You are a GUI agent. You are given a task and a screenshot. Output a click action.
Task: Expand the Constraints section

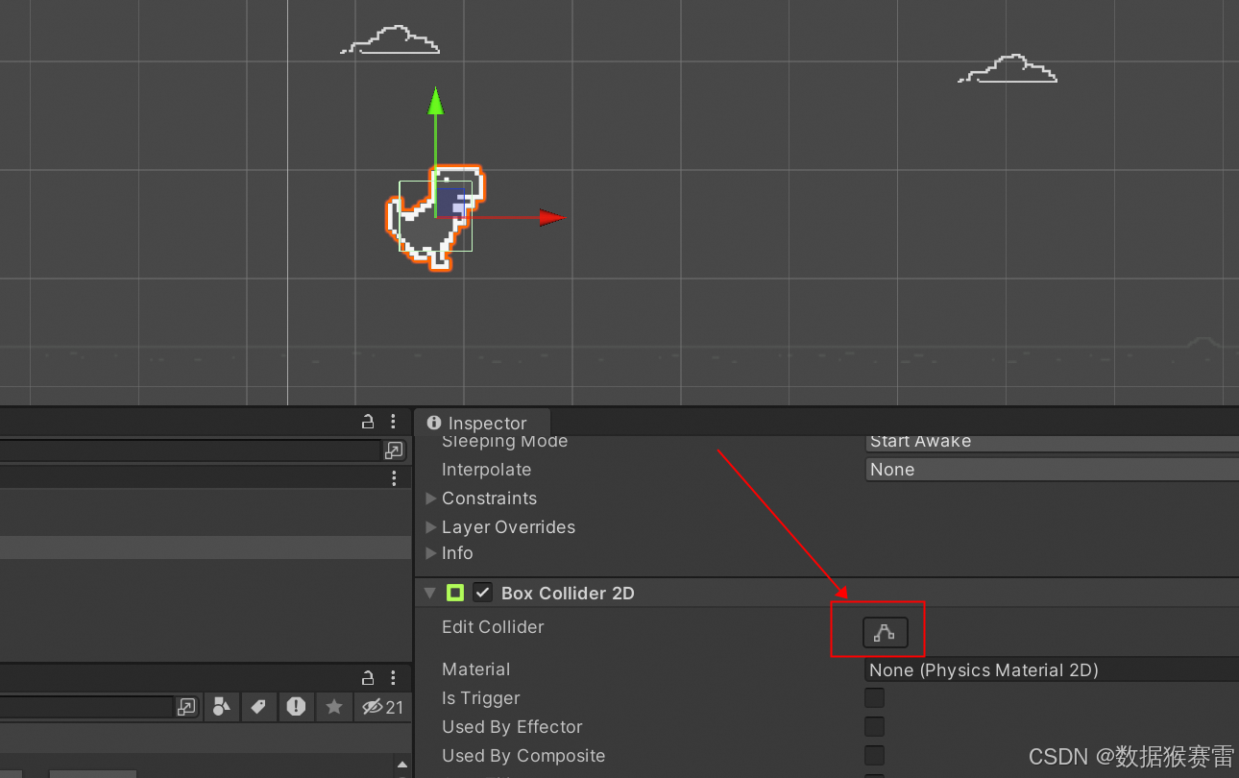[x=431, y=498]
